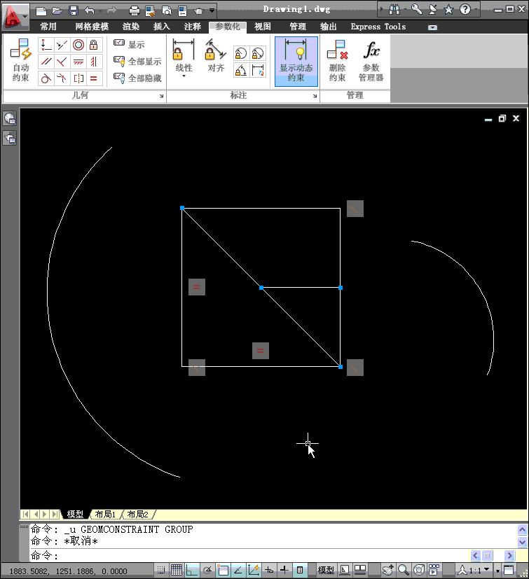529x579 pixels.
Task: Apply the Coincident geometric constraint
Action: point(46,45)
